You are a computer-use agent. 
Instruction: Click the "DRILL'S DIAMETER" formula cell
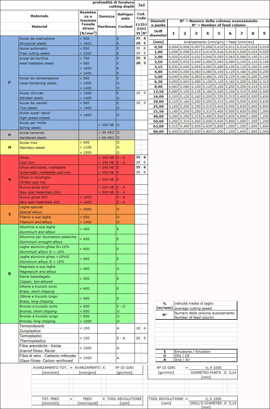[x=206, y=403]
